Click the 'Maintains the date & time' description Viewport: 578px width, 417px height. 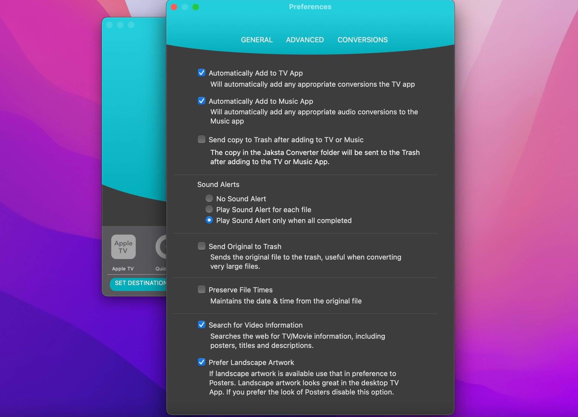coord(286,301)
